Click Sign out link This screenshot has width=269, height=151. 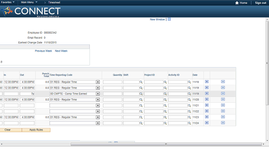[x=261, y=3]
